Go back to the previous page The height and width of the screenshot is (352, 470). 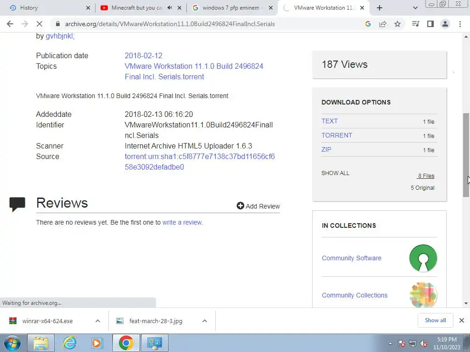click(10, 24)
